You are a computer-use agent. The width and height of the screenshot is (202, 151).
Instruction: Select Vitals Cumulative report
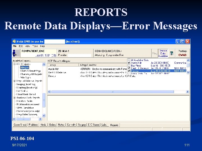click(x=25, y=108)
